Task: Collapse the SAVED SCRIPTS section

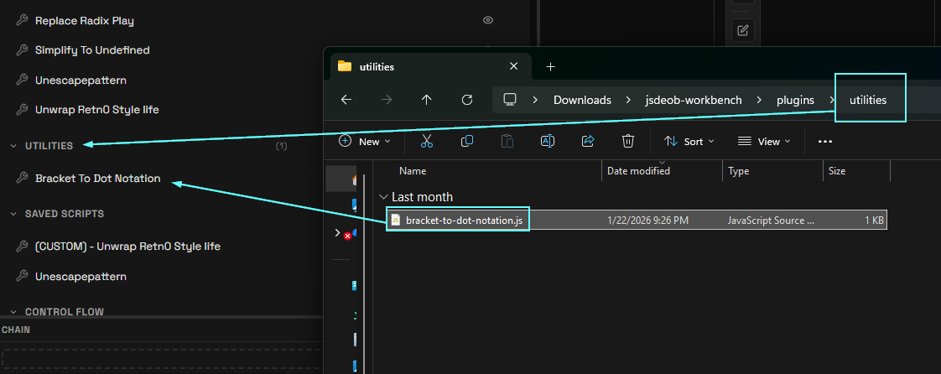Action: 13,214
